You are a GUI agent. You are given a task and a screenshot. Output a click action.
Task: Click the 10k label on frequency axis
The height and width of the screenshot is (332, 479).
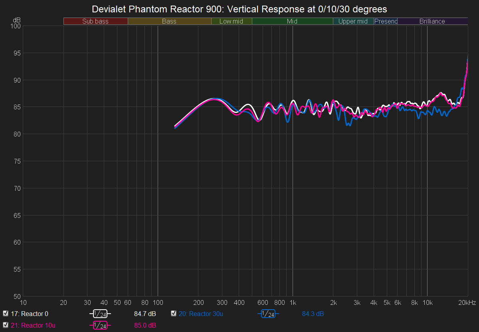pyautogui.click(x=428, y=303)
